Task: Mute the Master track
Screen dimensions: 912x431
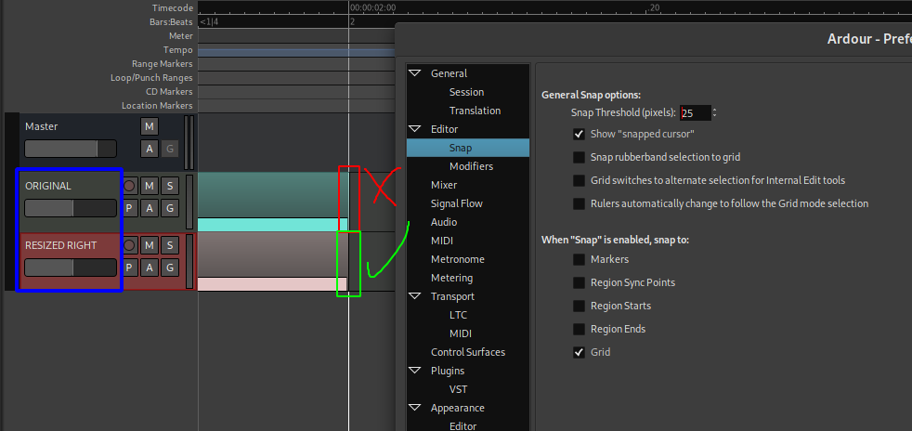Action: 150,126
